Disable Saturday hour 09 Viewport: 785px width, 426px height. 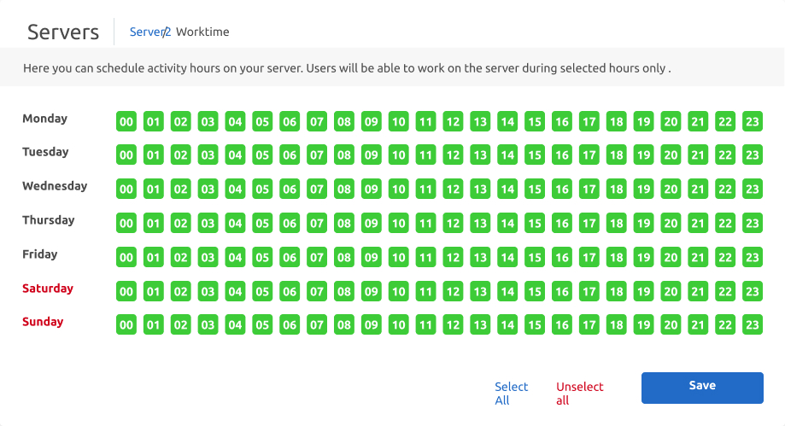click(x=371, y=291)
